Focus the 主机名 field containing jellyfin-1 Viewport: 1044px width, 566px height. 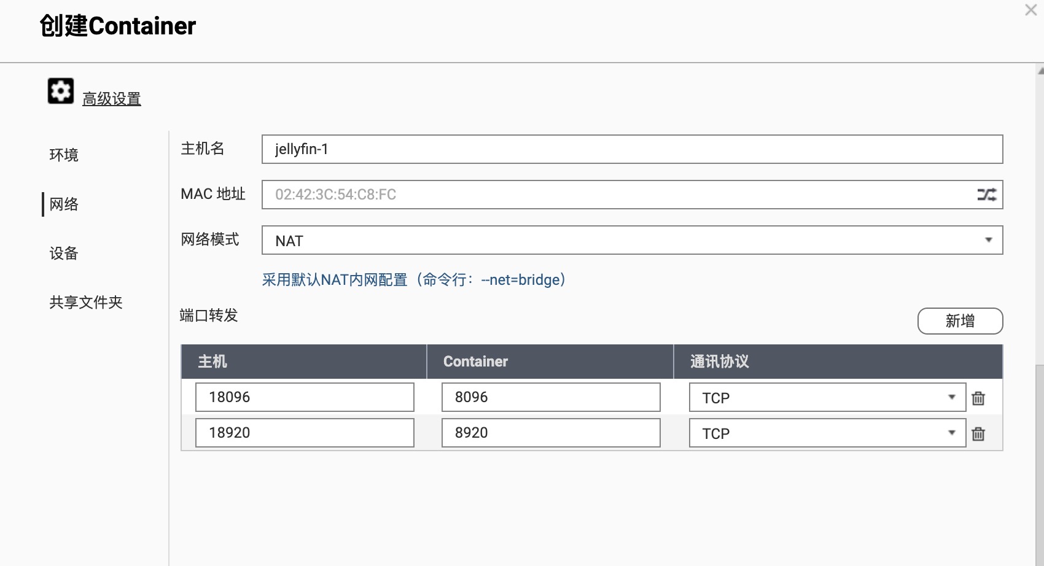(x=632, y=149)
